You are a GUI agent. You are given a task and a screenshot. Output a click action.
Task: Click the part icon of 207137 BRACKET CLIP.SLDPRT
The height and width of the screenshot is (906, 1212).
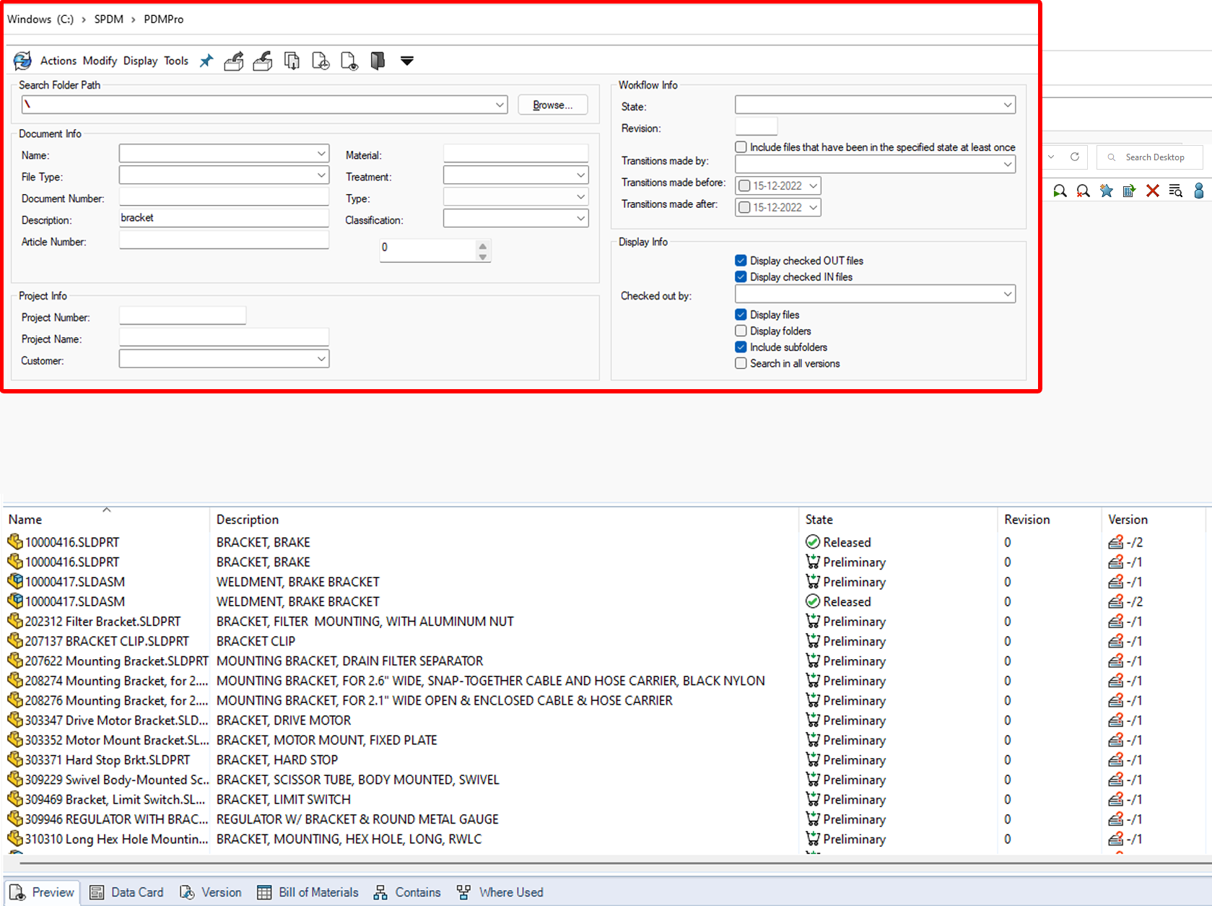(x=15, y=640)
